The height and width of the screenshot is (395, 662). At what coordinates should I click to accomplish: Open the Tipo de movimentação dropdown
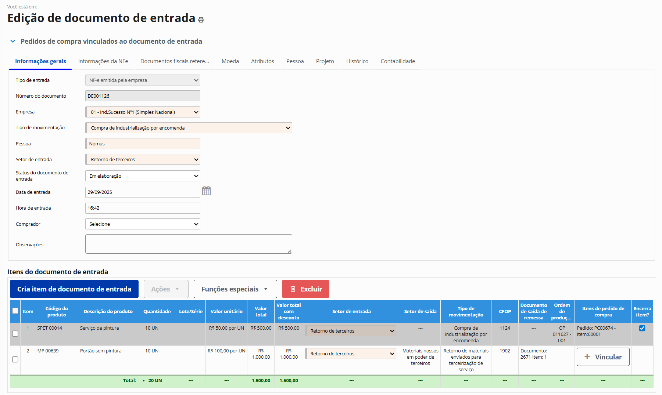pos(189,128)
